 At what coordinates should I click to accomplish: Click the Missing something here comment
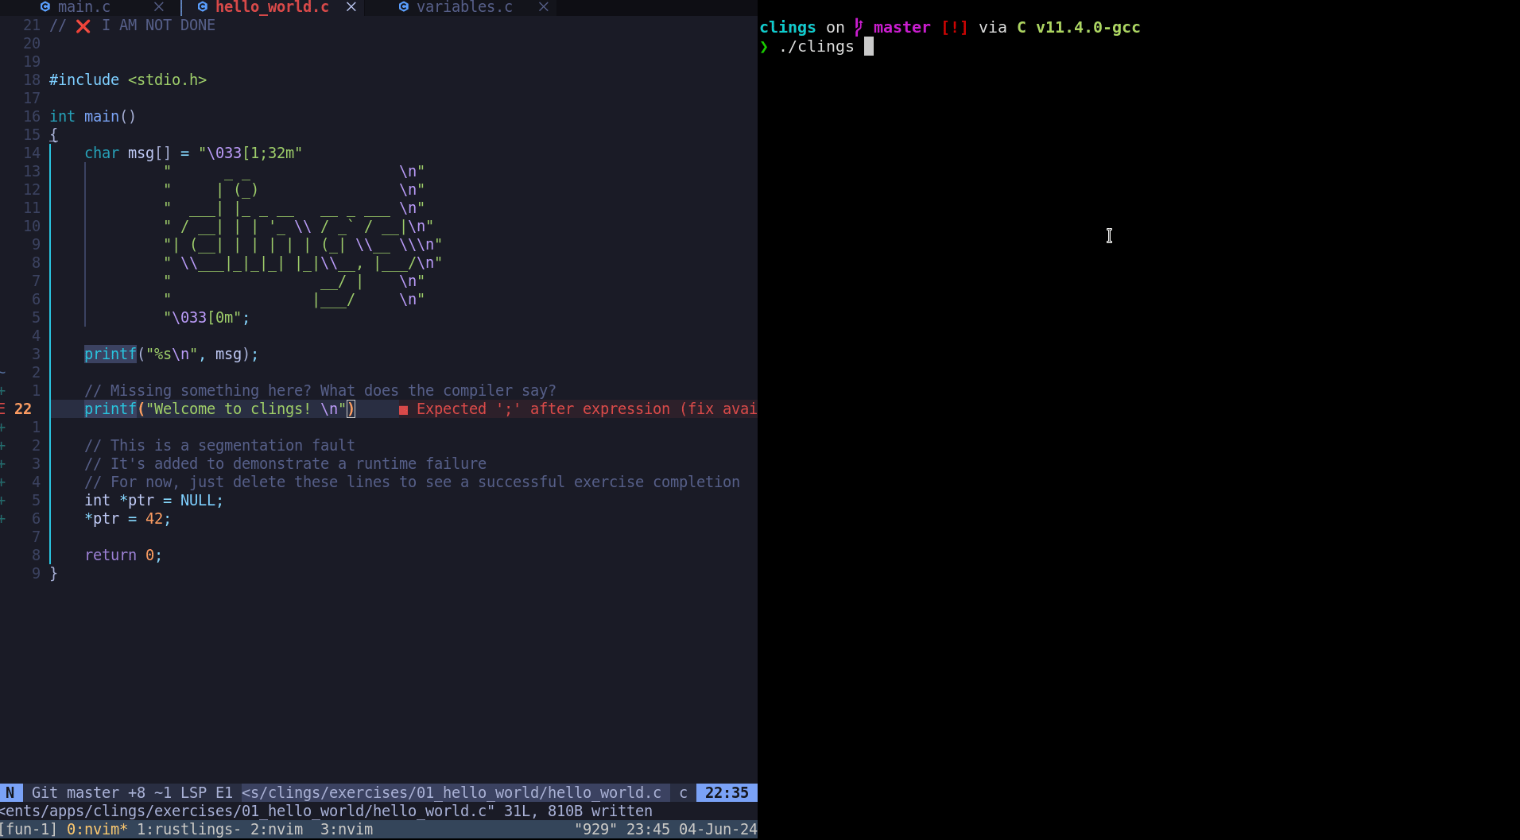click(x=320, y=391)
